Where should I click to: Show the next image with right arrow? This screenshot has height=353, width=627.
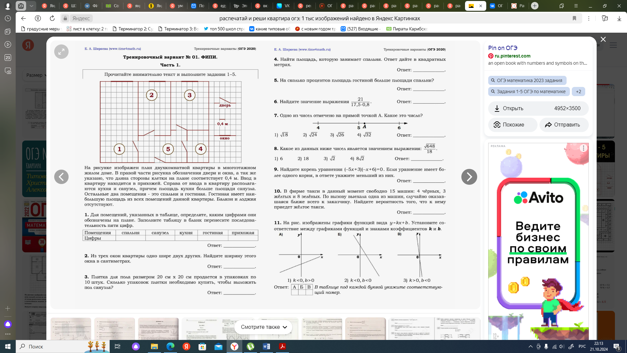pos(469,177)
